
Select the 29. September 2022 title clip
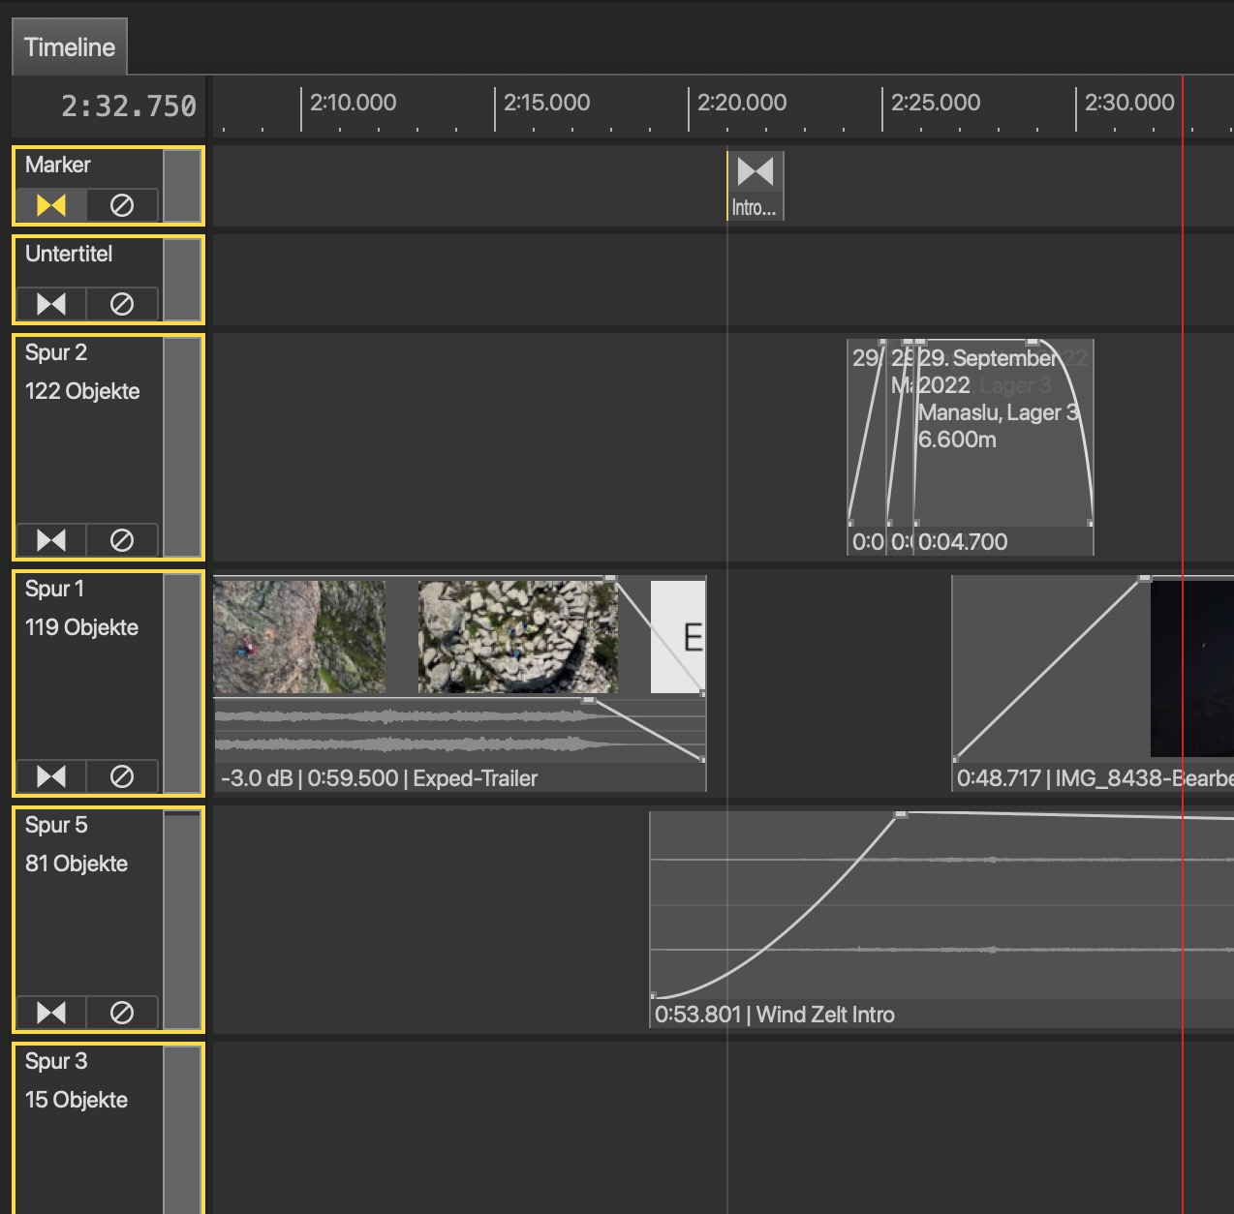point(1003,447)
